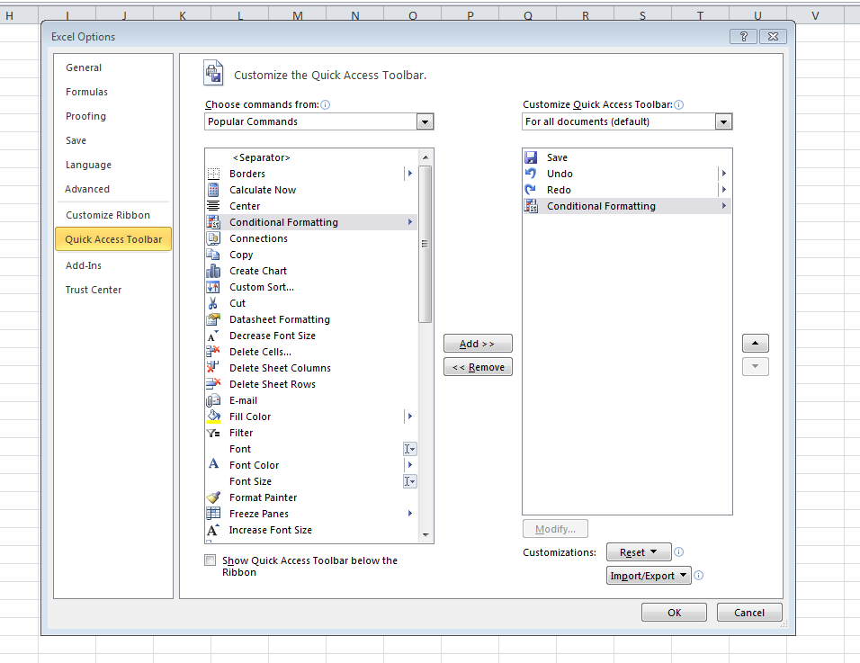Viewport: 860px width, 663px height.
Task: Click the Delete Cells icon
Action: [x=213, y=352]
